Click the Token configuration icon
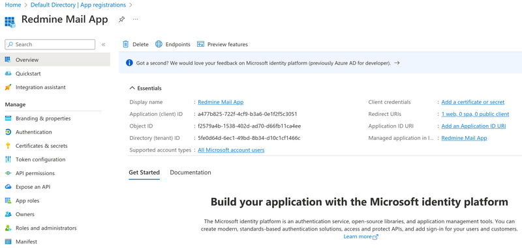This screenshot has width=522, height=248. [8, 159]
